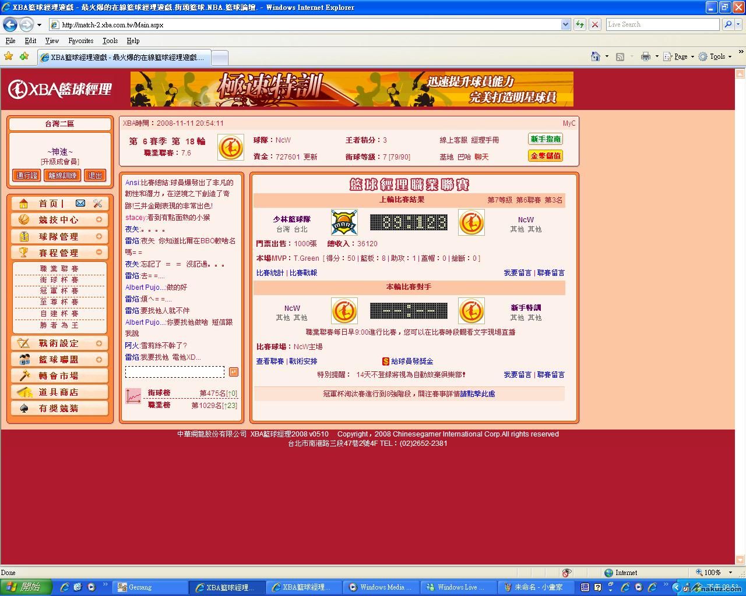The width and height of the screenshot is (746, 596).
Task: Click the team emblem next to season info
Action: tap(230, 147)
